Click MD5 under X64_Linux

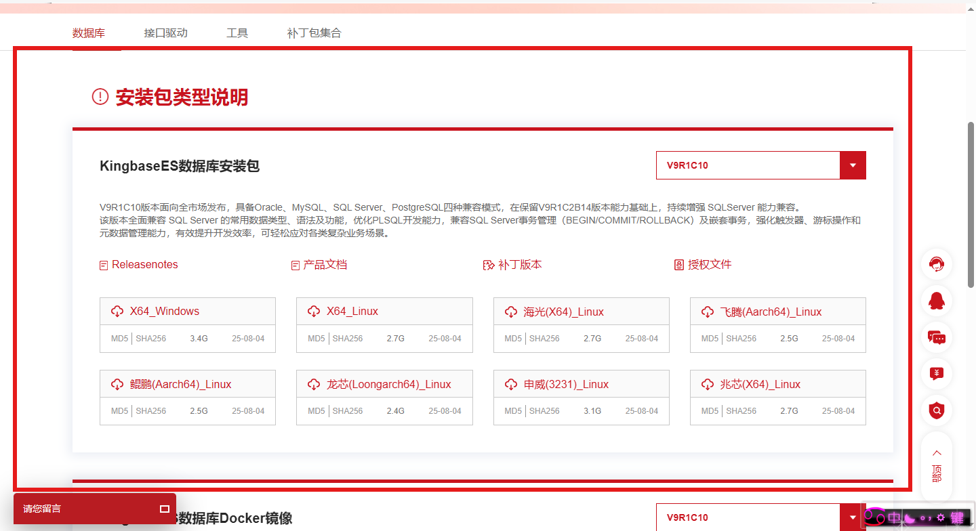[x=317, y=338]
